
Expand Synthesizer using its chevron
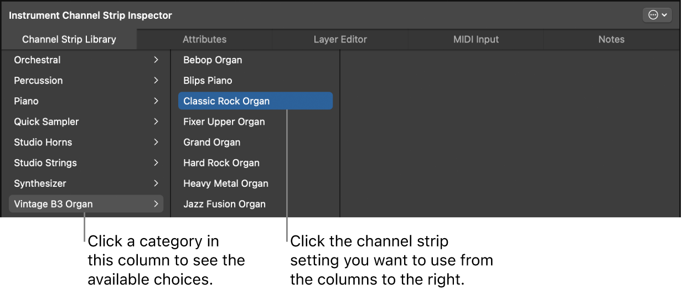click(156, 183)
